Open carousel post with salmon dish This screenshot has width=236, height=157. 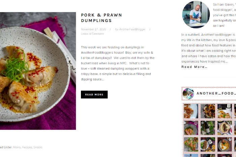[x=191, y=128]
